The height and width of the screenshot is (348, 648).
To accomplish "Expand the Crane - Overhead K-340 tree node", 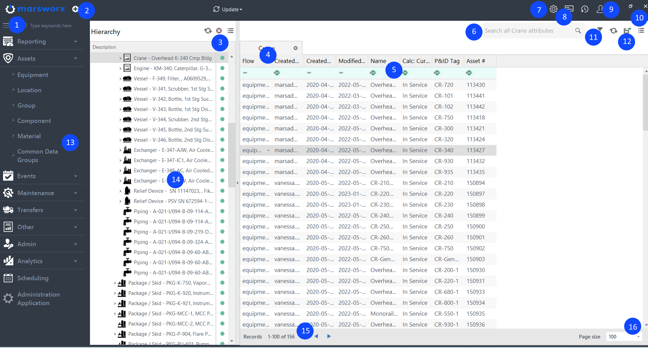I will click(120, 58).
